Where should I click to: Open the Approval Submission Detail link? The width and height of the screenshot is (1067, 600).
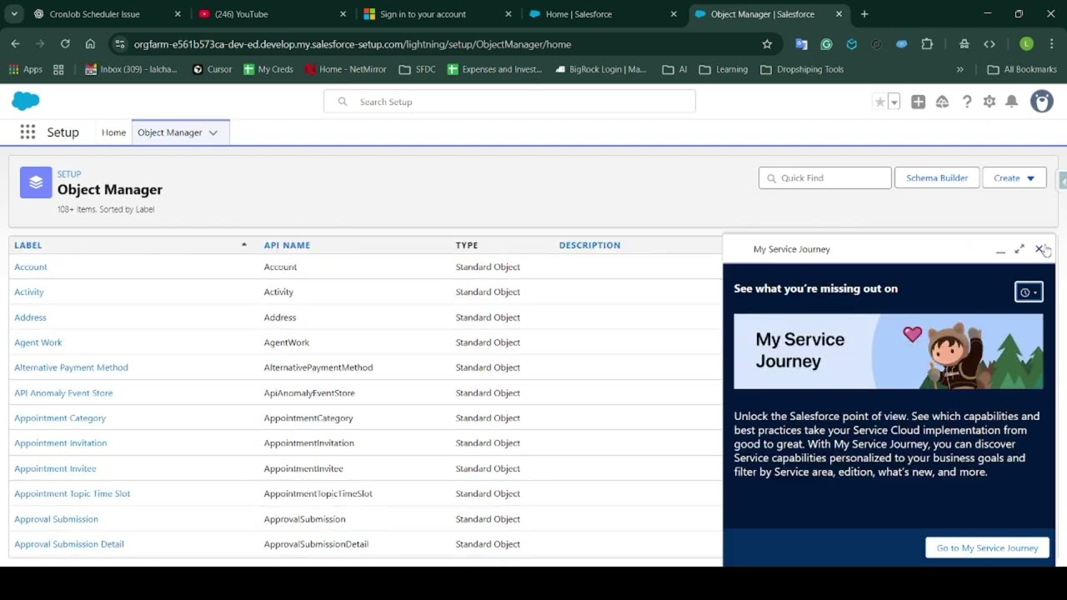[69, 544]
